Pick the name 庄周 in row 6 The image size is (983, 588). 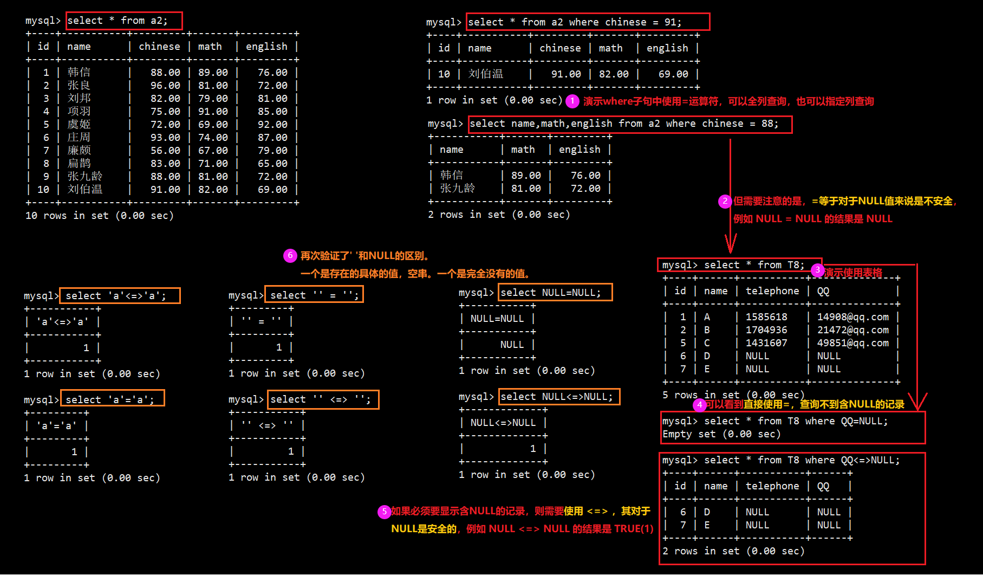[79, 138]
